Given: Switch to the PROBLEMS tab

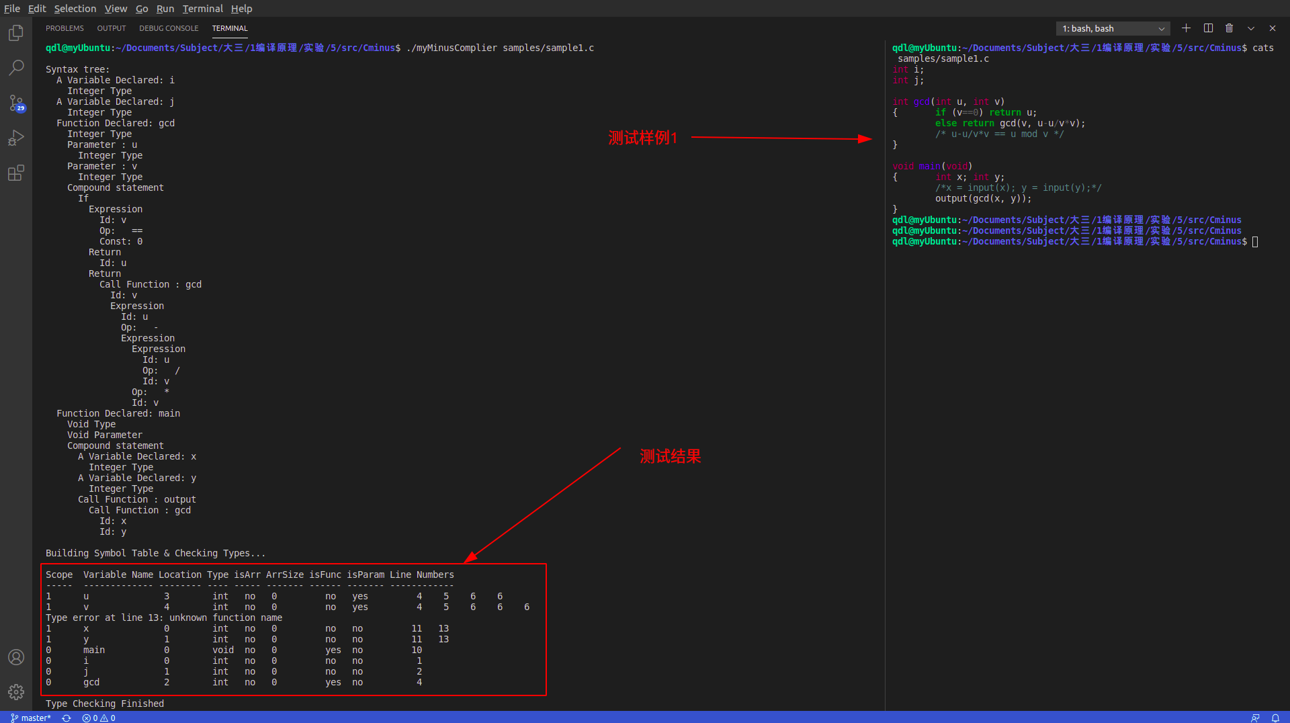Looking at the screenshot, I should (x=64, y=28).
